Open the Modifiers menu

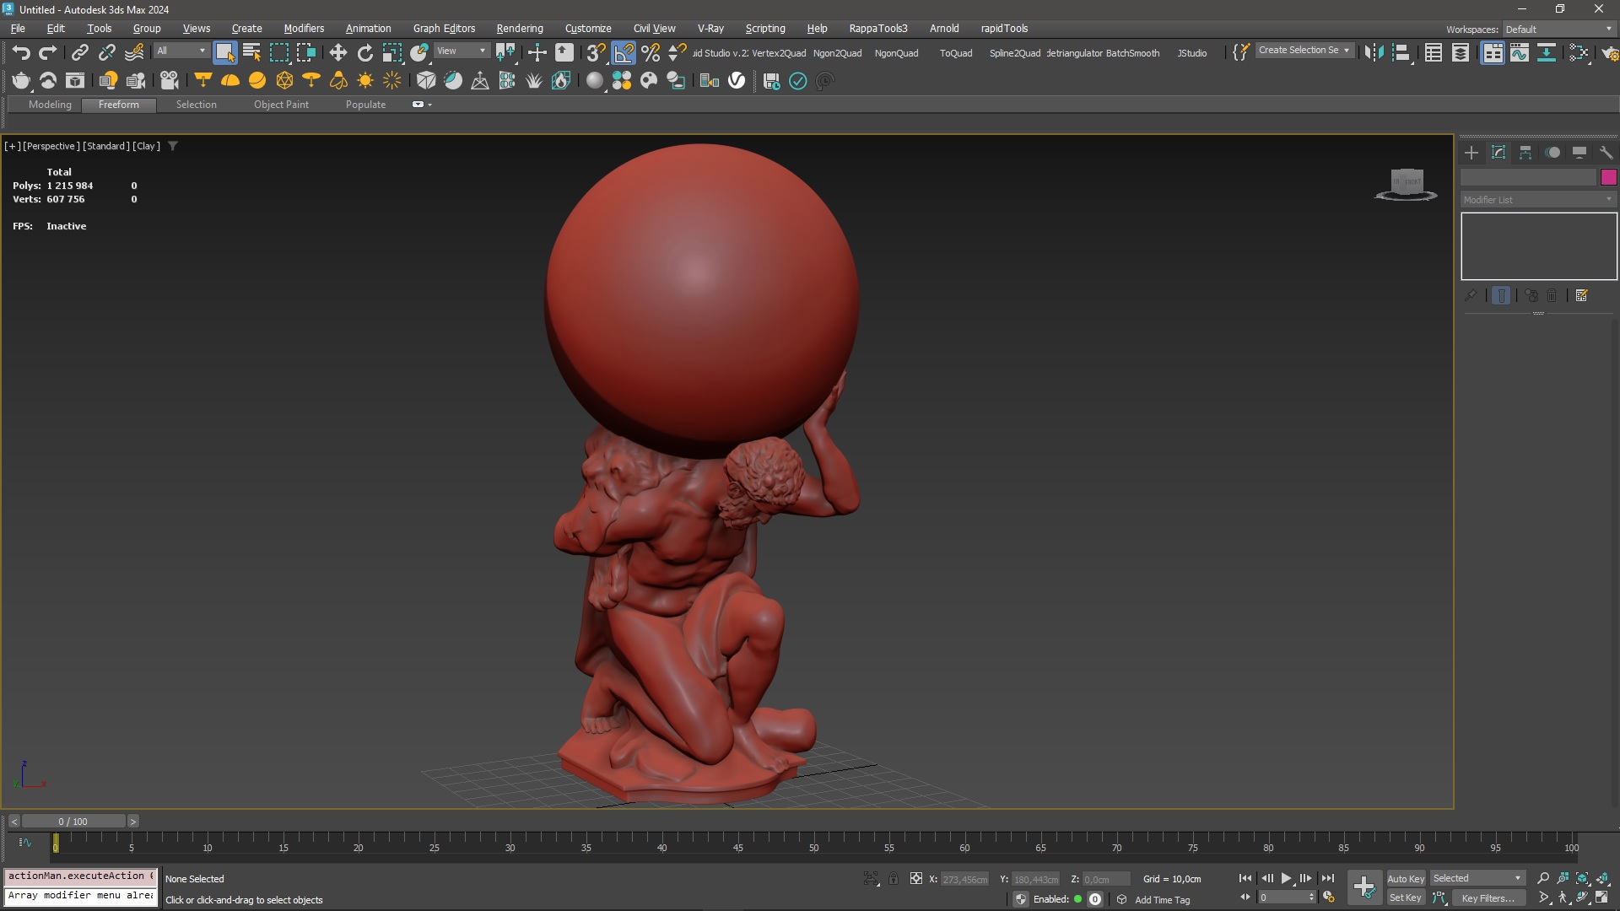coord(304,28)
